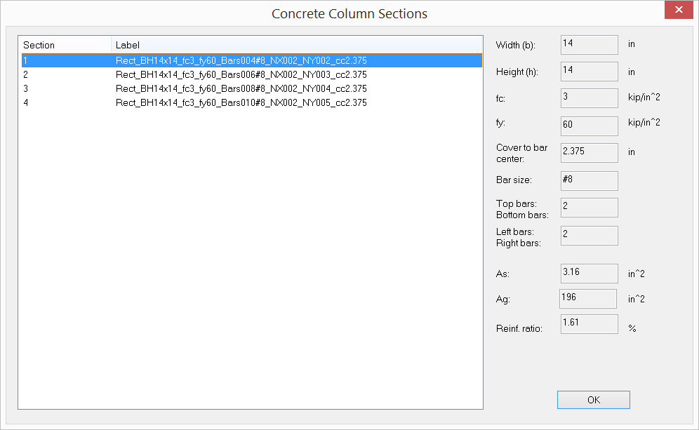This screenshot has width=699, height=430.
Task: Select section 4 row with Bars010
Action: pyautogui.click(x=241, y=102)
